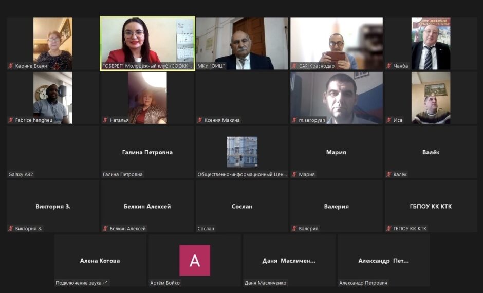This screenshot has height=293, width=483.
Task: Select the МКУ ОИЦ participant video
Action: 242,44
